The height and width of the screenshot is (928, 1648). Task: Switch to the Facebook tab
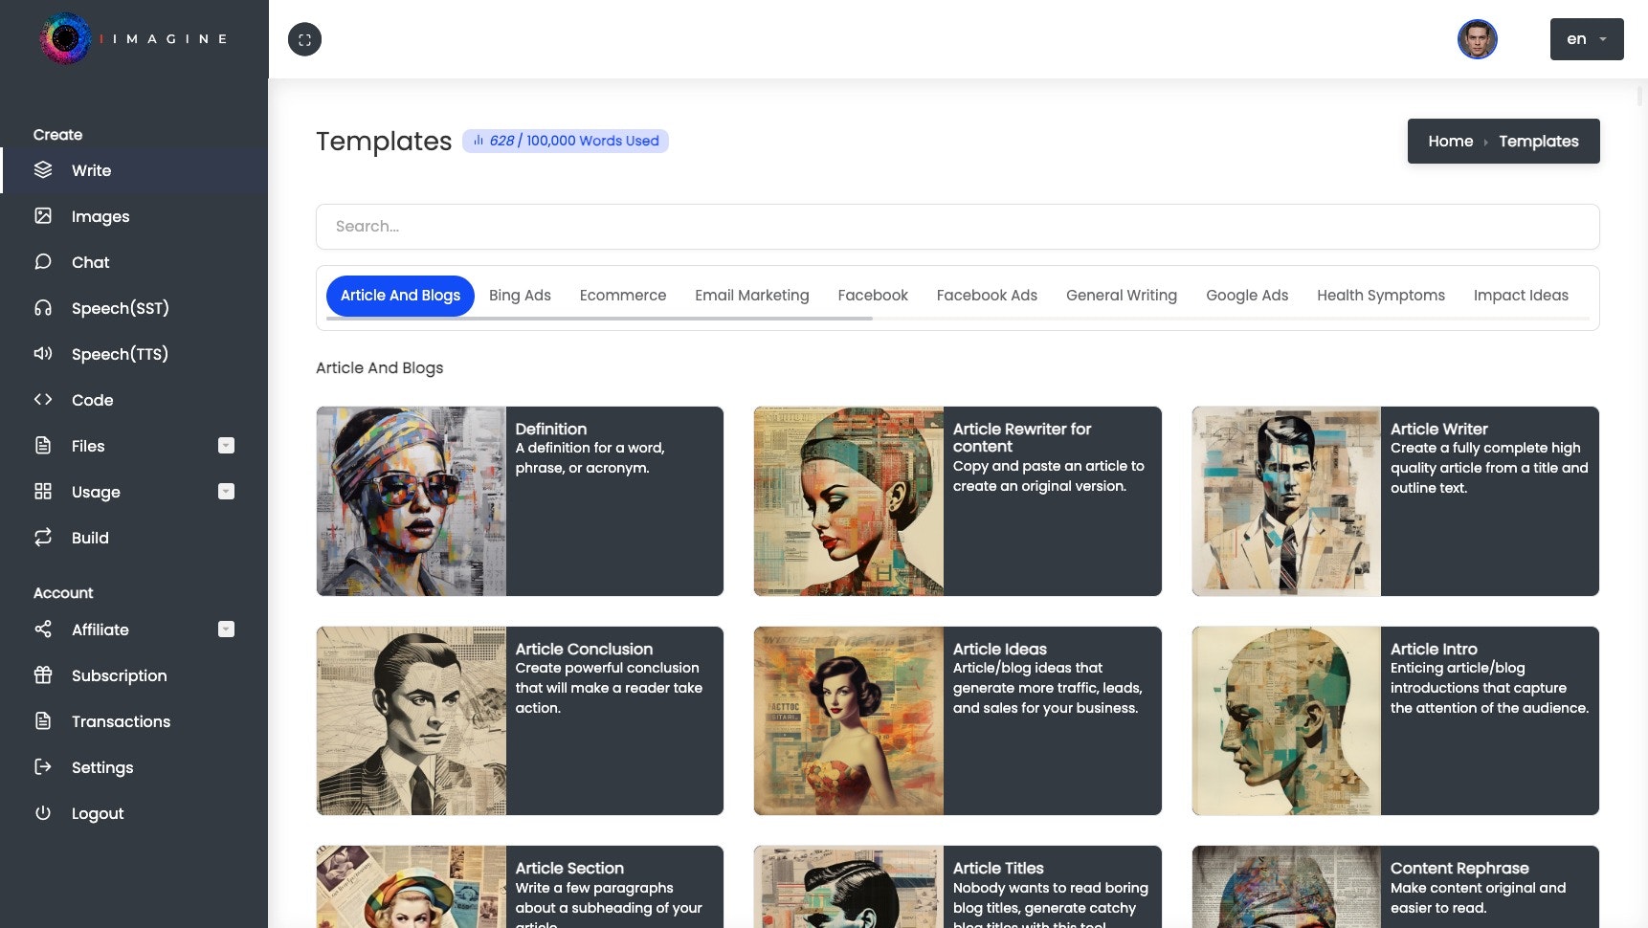pyautogui.click(x=873, y=296)
